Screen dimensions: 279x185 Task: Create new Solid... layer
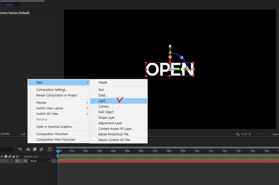pos(119,95)
